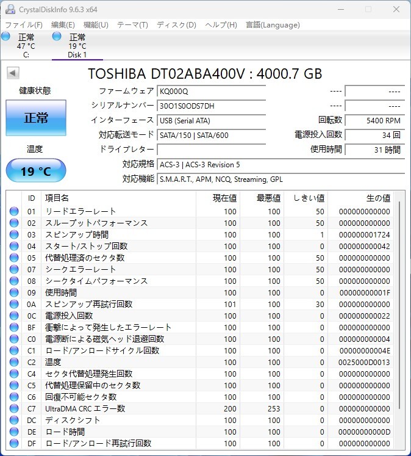Click the firmware field KQ000Q

point(211,92)
